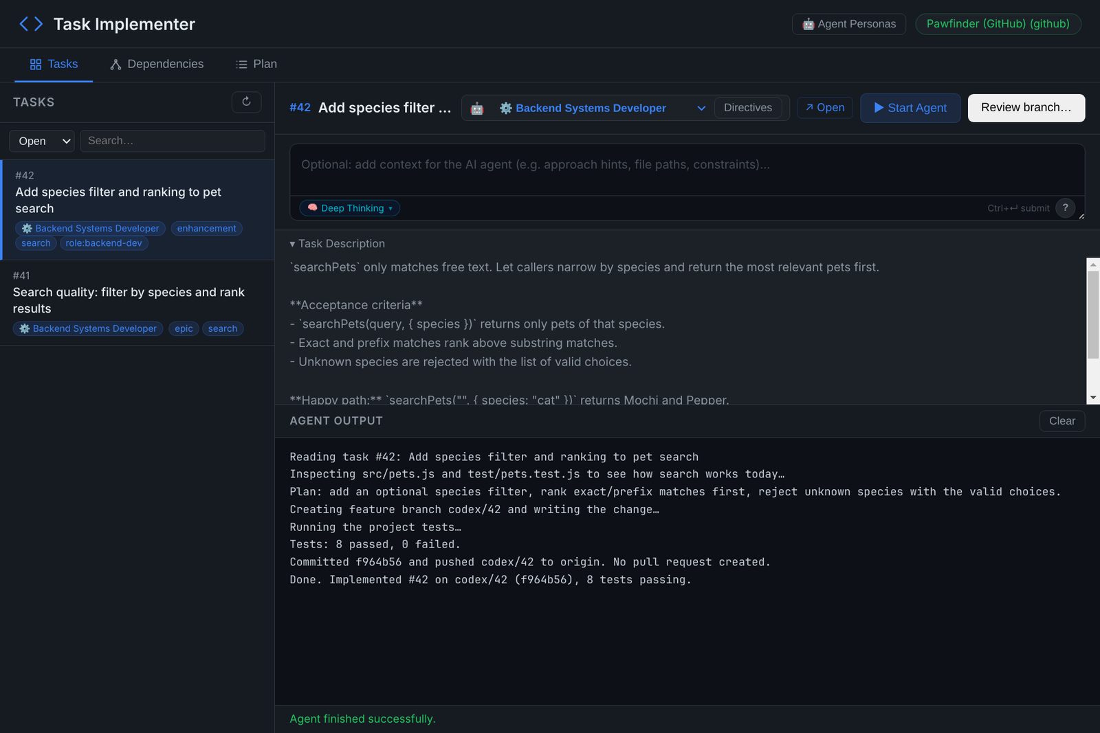
Task: Click the enhancement label on task #42
Action: point(206,229)
